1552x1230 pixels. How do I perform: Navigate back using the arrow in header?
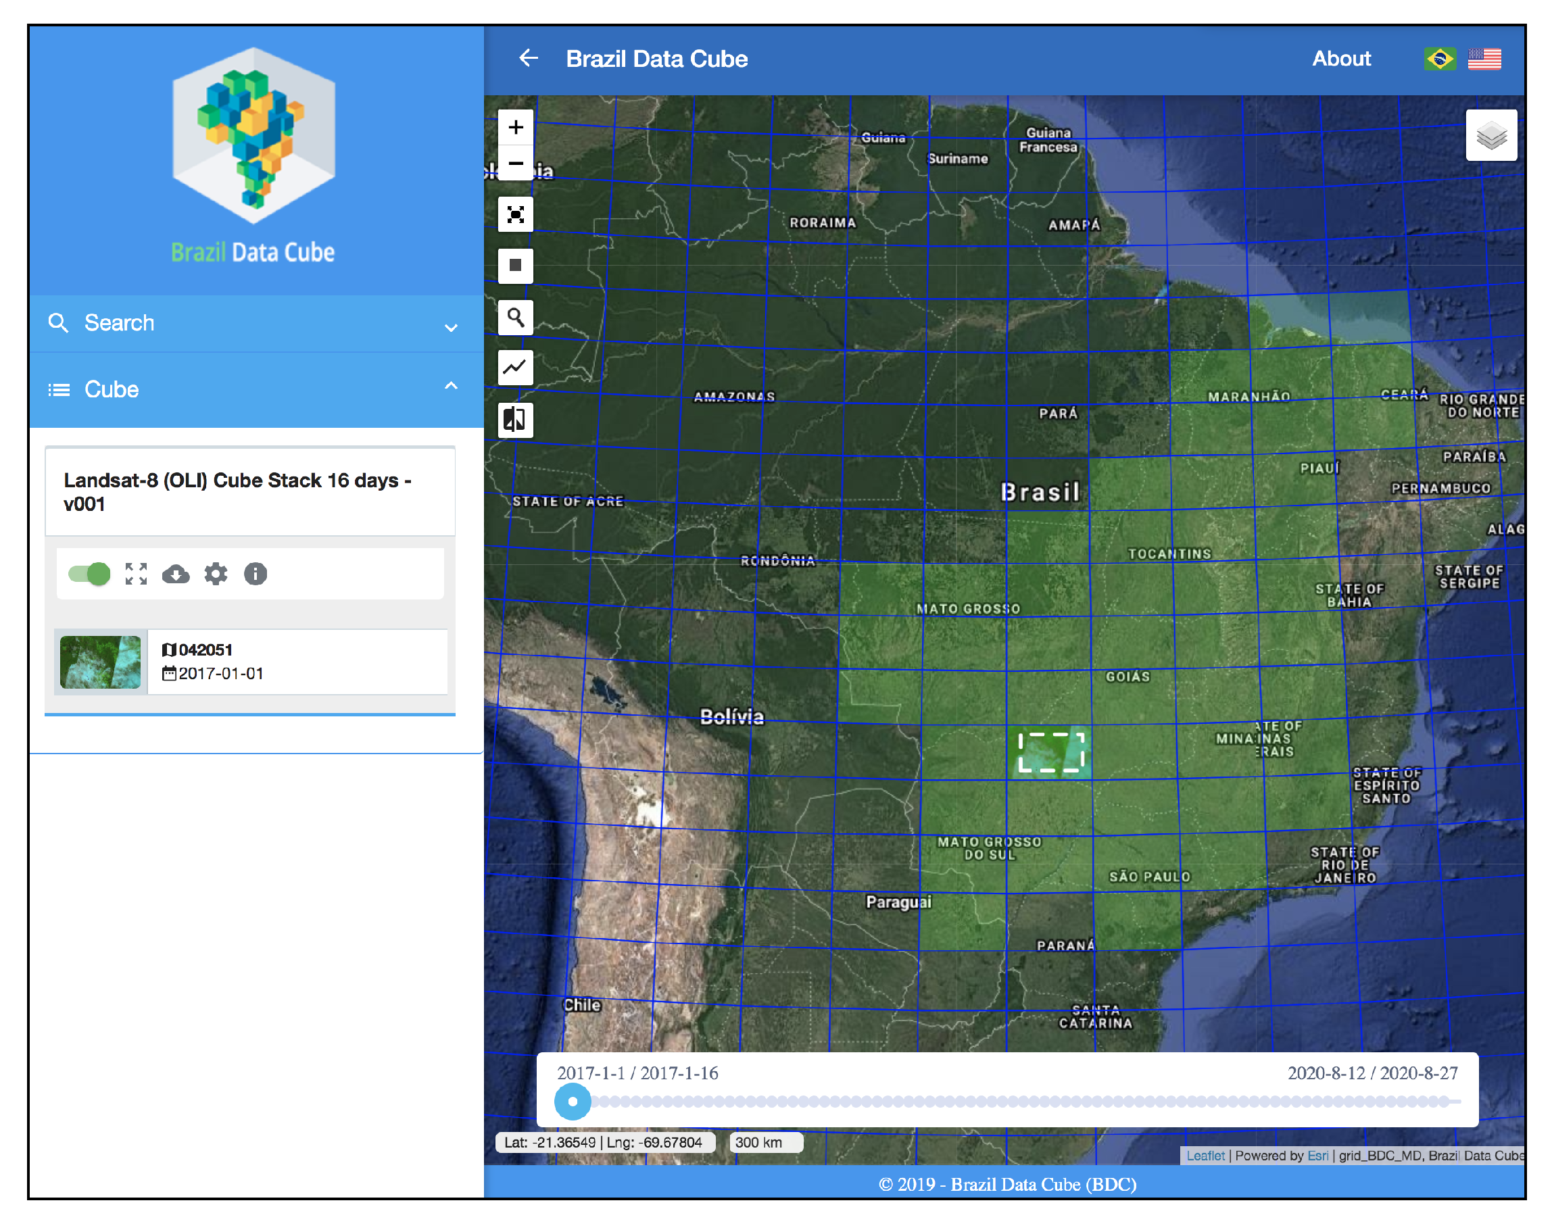(529, 59)
